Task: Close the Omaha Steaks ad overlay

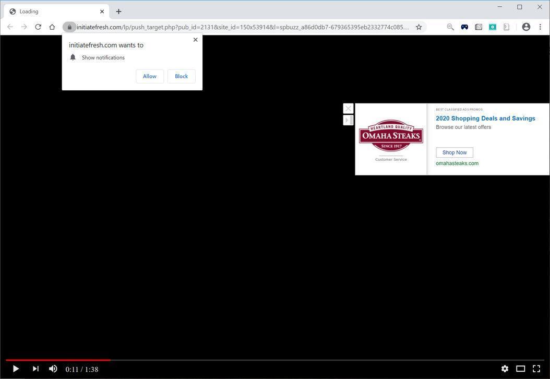Action: point(348,109)
